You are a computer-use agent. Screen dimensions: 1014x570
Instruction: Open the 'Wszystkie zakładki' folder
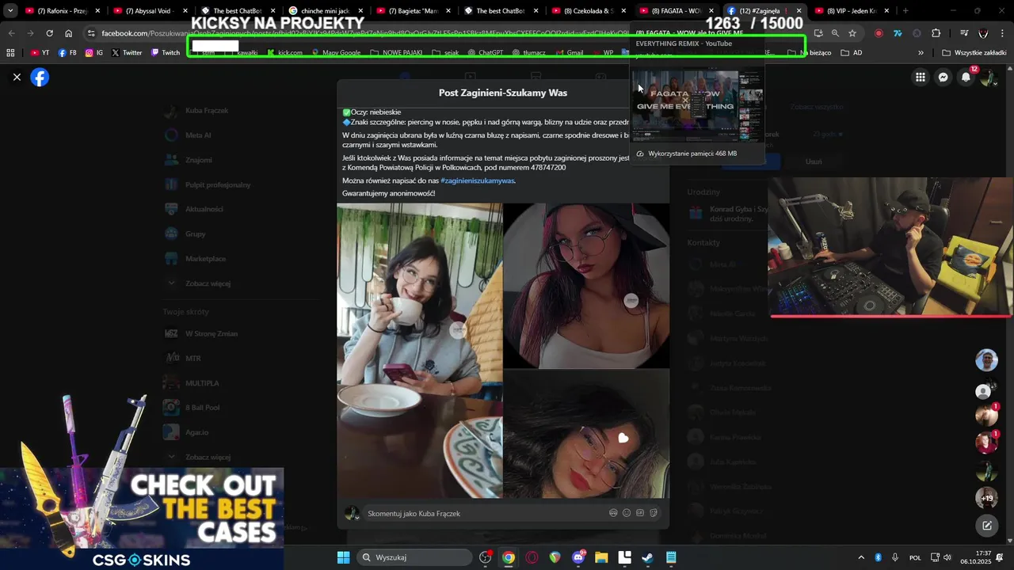pos(974,53)
